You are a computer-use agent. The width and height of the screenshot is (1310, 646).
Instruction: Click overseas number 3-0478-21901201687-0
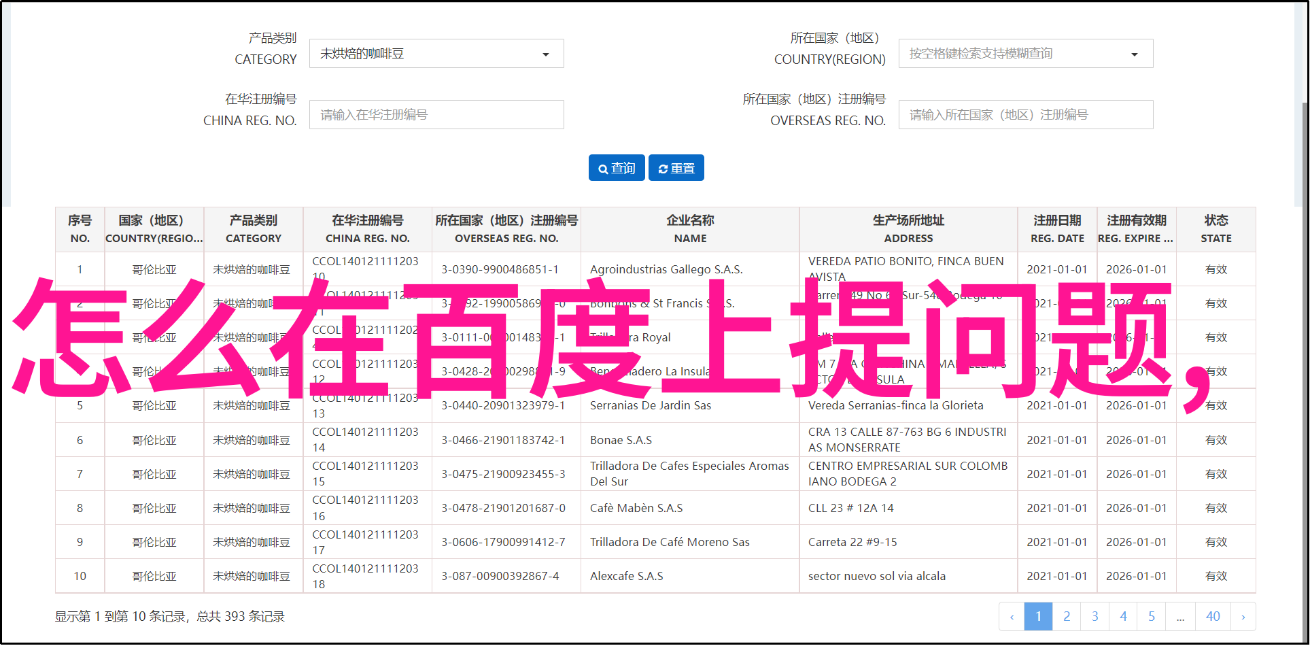point(503,509)
